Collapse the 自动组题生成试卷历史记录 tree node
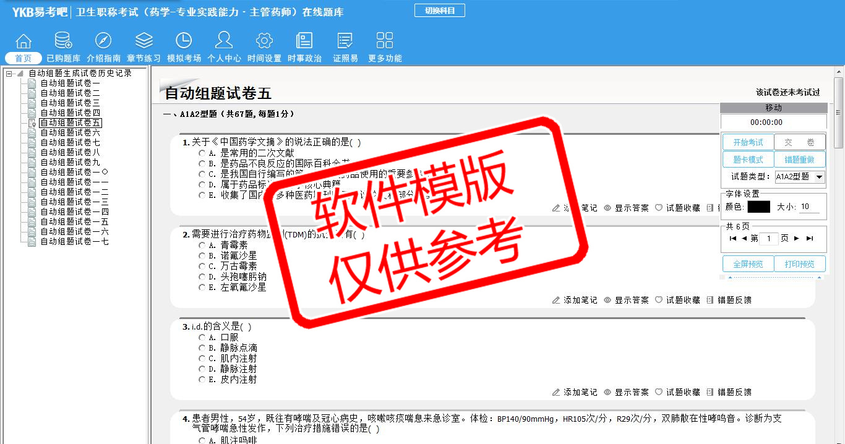This screenshot has width=845, height=444. tap(9, 74)
